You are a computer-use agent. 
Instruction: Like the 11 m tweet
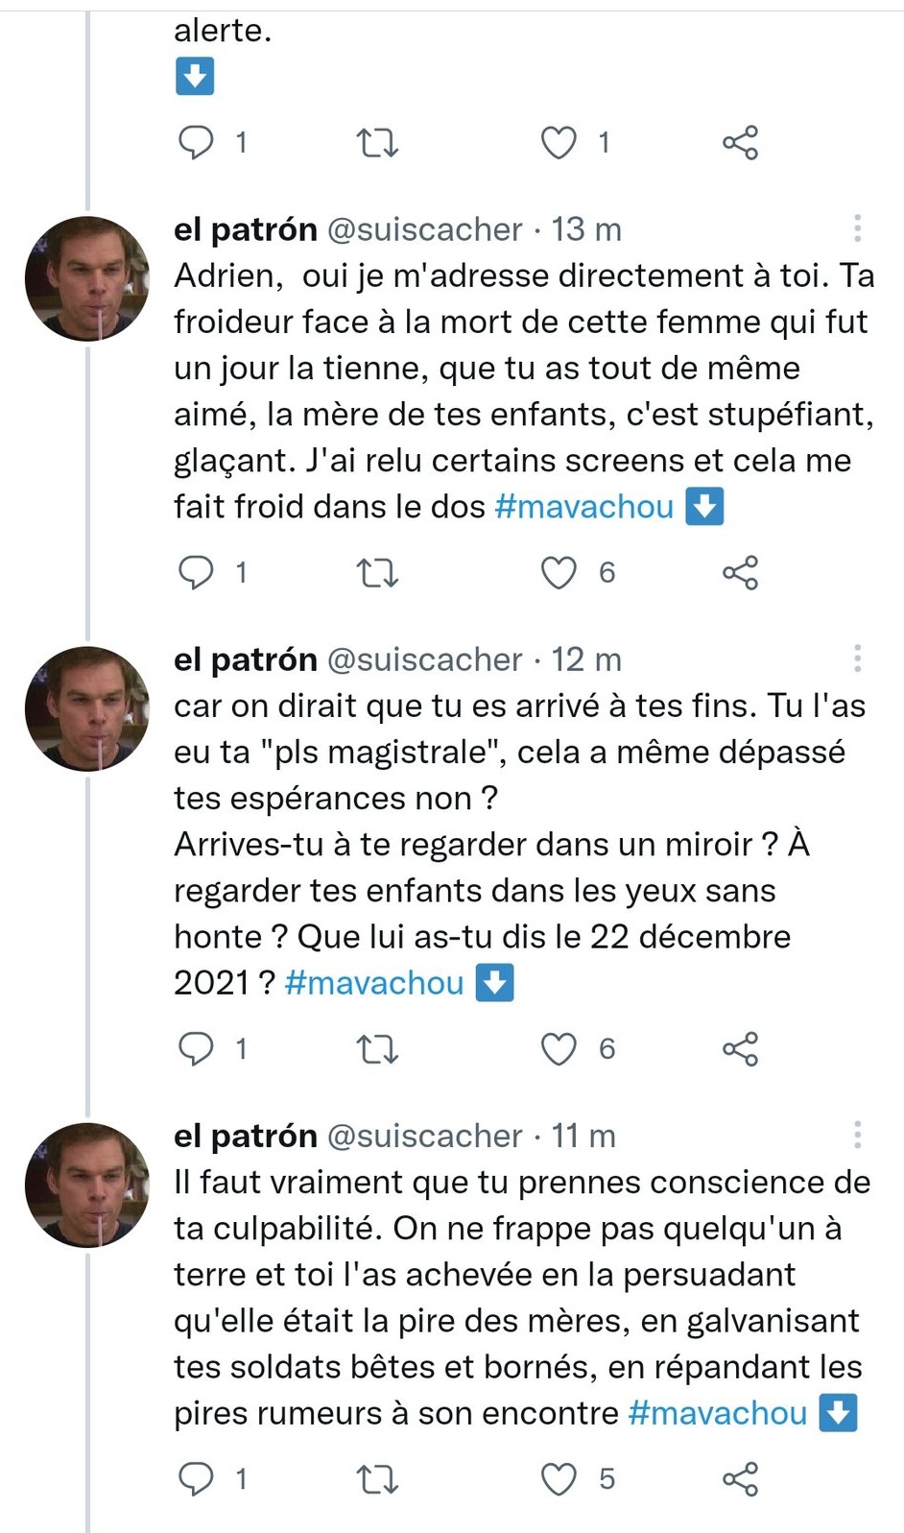[x=559, y=1479]
